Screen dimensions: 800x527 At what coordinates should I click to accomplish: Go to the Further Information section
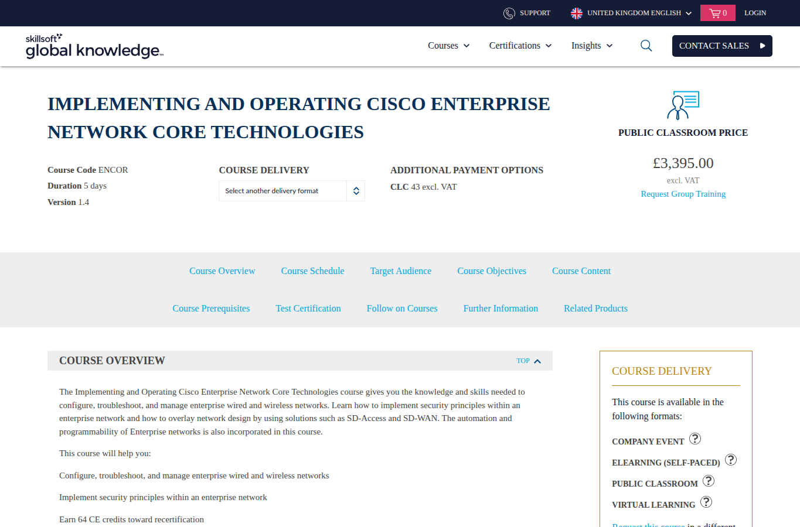501,309
